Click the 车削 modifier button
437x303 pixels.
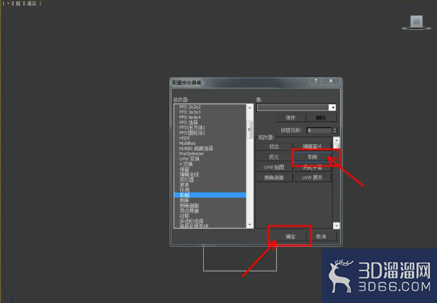tap(312, 157)
